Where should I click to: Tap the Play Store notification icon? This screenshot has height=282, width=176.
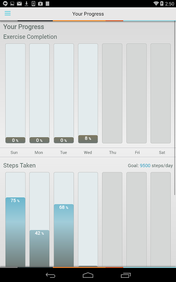click(40, 4)
